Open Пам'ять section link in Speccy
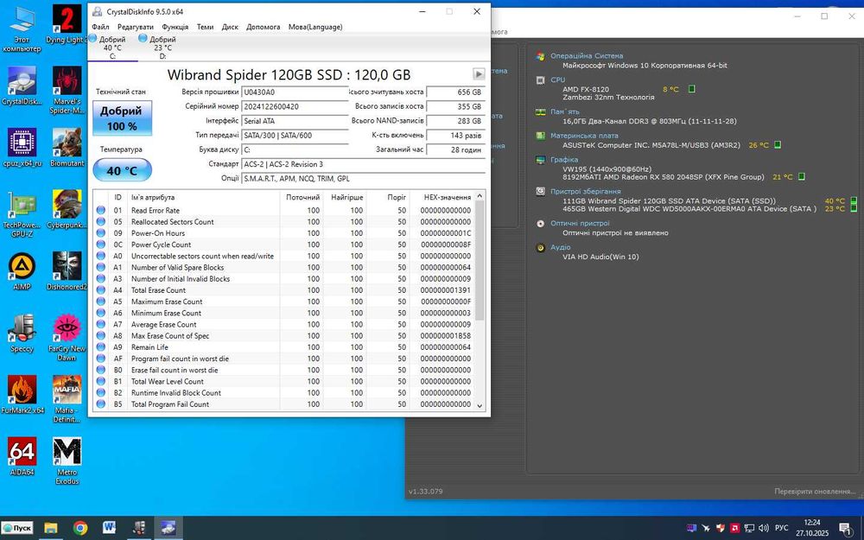Image resolution: width=864 pixels, height=540 pixels. tap(564, 111)
